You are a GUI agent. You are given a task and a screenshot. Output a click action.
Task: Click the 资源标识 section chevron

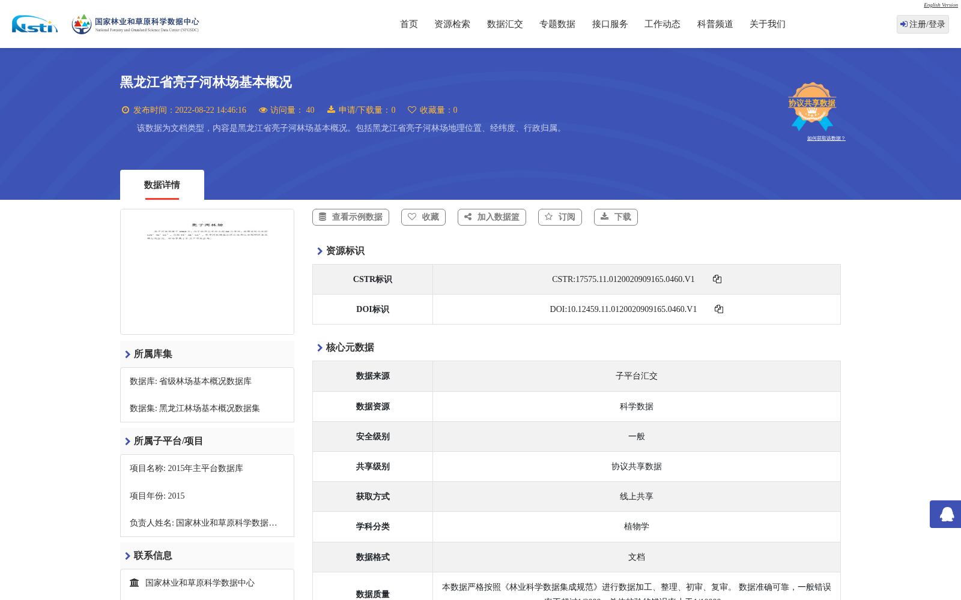click(320, 251)
